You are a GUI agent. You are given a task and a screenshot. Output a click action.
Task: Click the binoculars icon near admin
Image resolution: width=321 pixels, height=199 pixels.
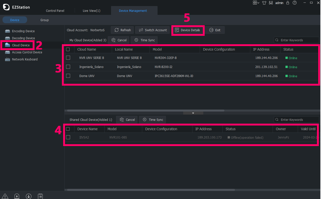[x=271, y=3]
